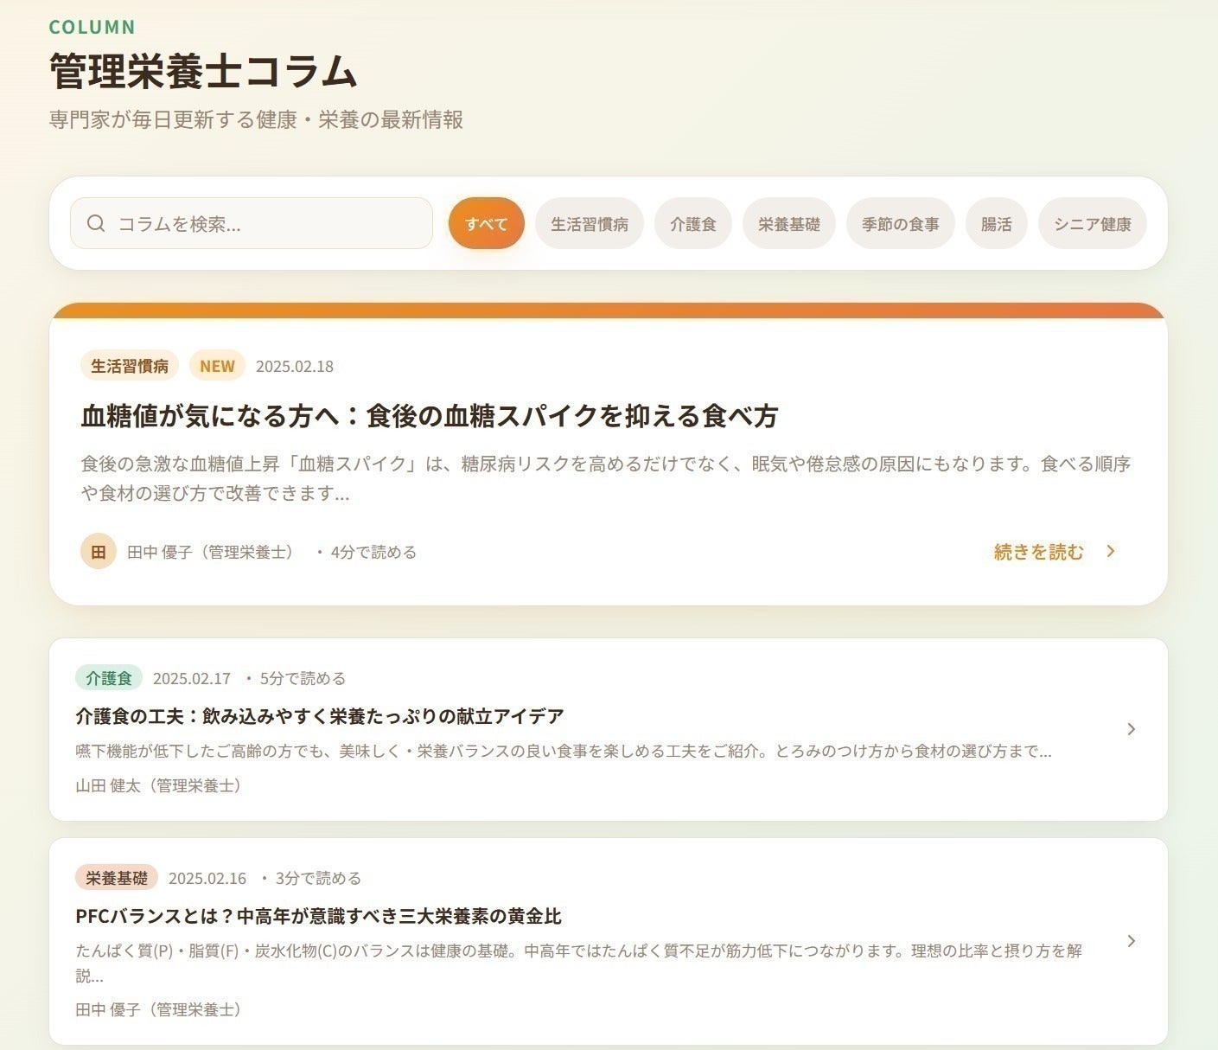The width and height of the screenshot is (1218, 1050).
Task: Click the NEW badge on the featured article
Action: 216,365
